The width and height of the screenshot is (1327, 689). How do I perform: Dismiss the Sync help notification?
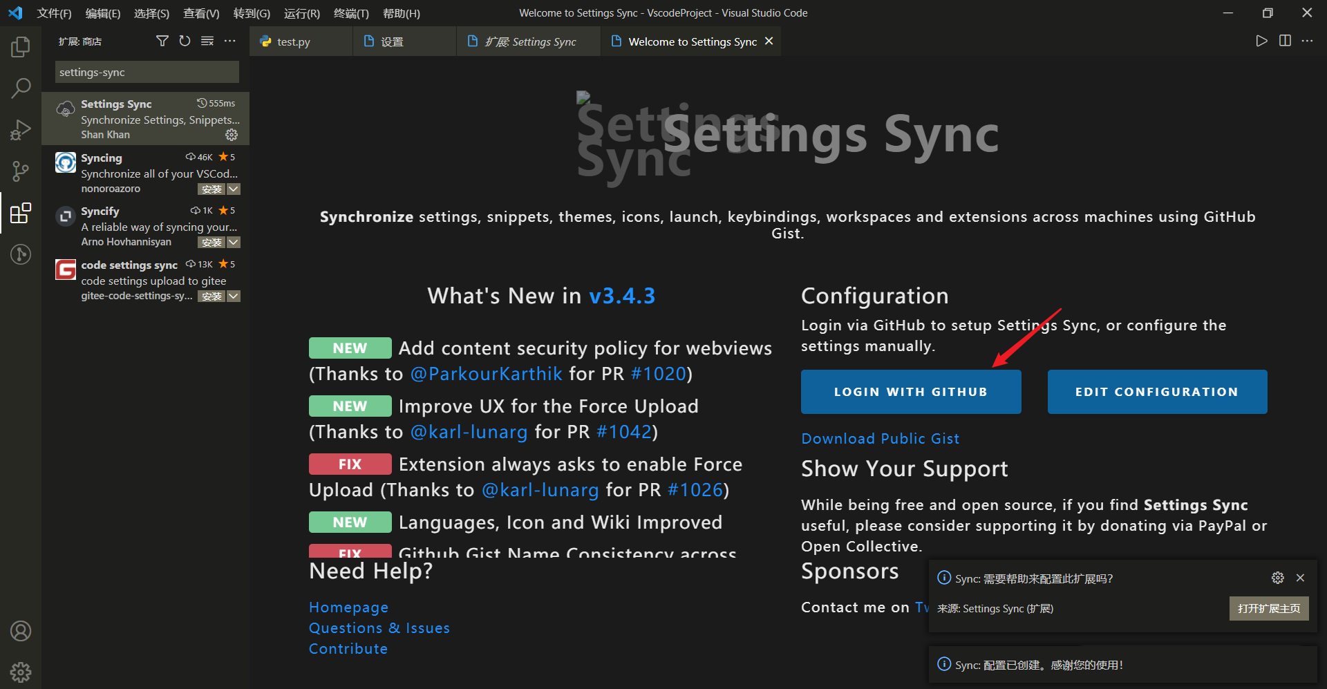point(1300,578)
